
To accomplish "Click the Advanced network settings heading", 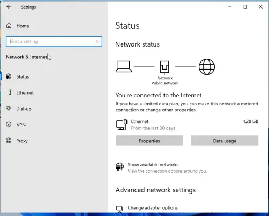I will pyautogui.click(x=155, y=190).
